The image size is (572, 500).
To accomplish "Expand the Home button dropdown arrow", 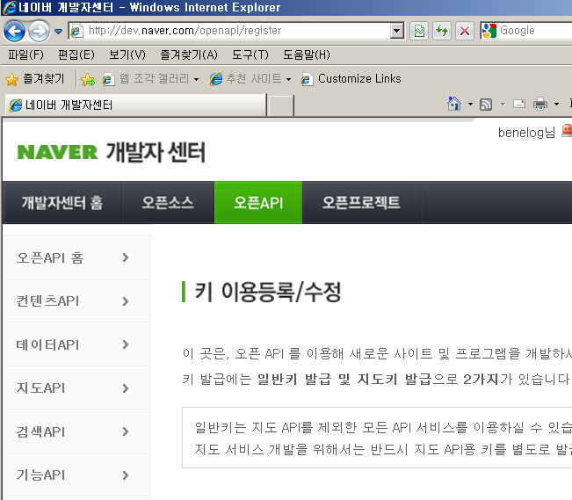I will tap(470, 105).
